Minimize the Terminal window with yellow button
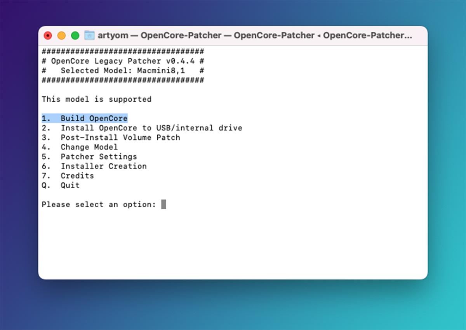The height and width of the screenshot is (330, 466). [x=61, y=36]
